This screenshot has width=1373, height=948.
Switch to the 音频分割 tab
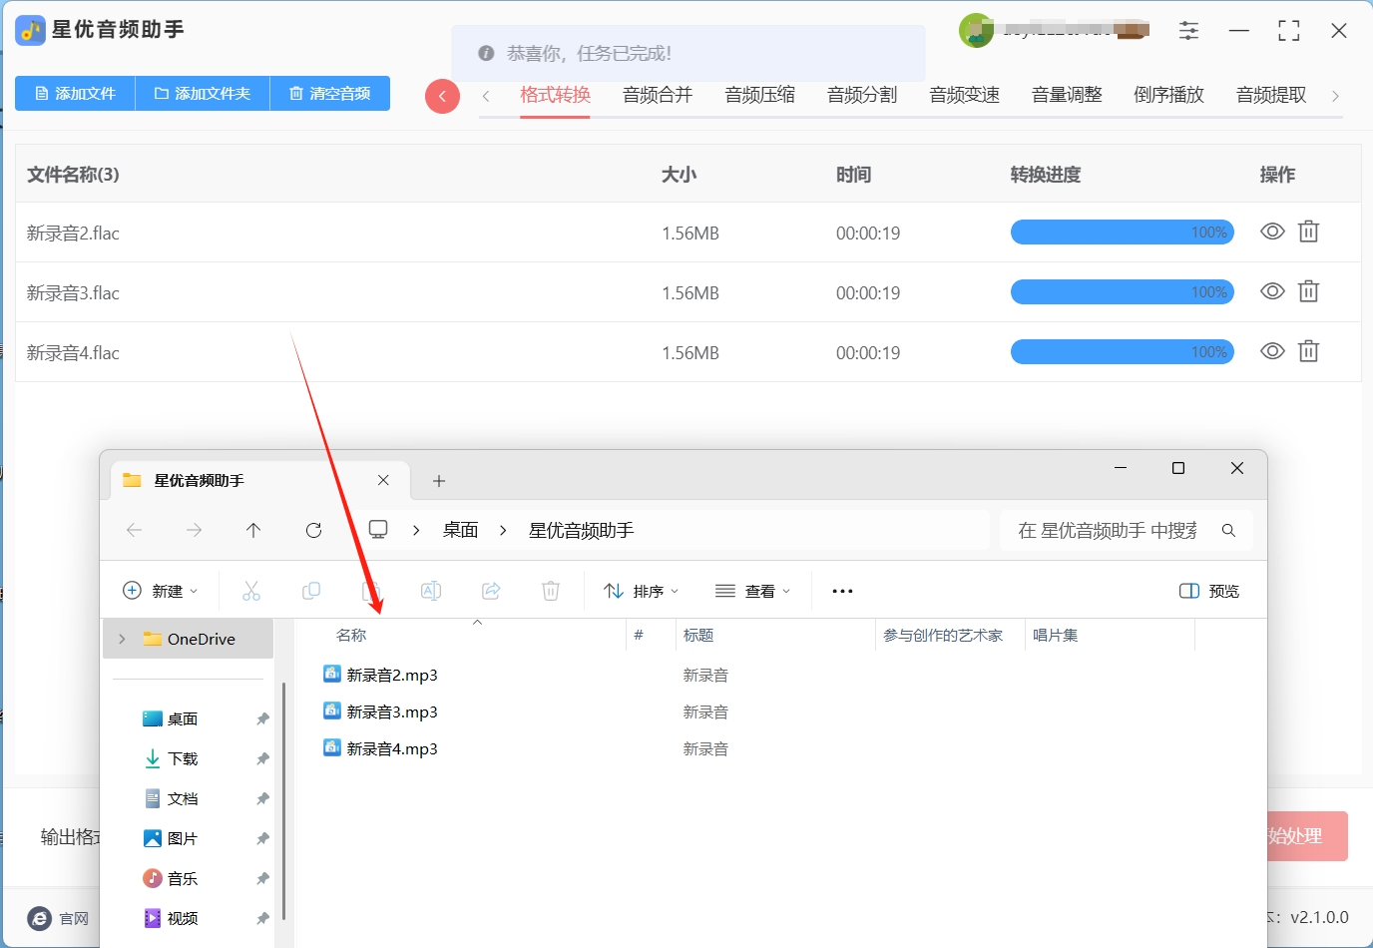862,95
